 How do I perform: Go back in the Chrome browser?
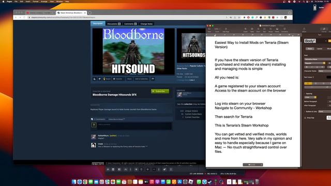(16, 17)
